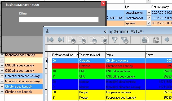This screenshot has height=101, width=172.
Task: Go to first record in dílny toolbar
Action: click(x=50, y=40)
